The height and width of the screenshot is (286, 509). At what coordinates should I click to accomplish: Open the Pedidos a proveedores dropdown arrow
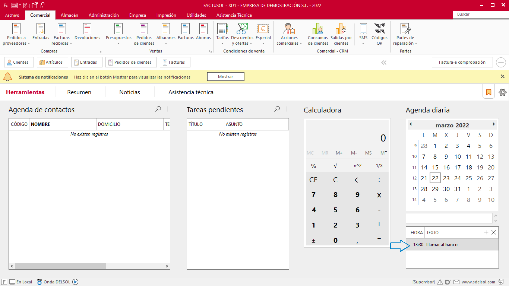click(29, 44)
